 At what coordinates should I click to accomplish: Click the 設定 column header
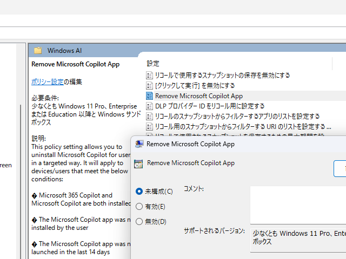[x=153, y=63]
